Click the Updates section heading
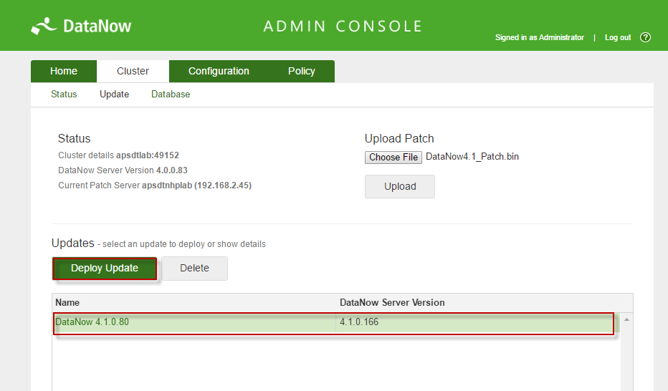This screenshot has width=668, height=391. (73, 243)
